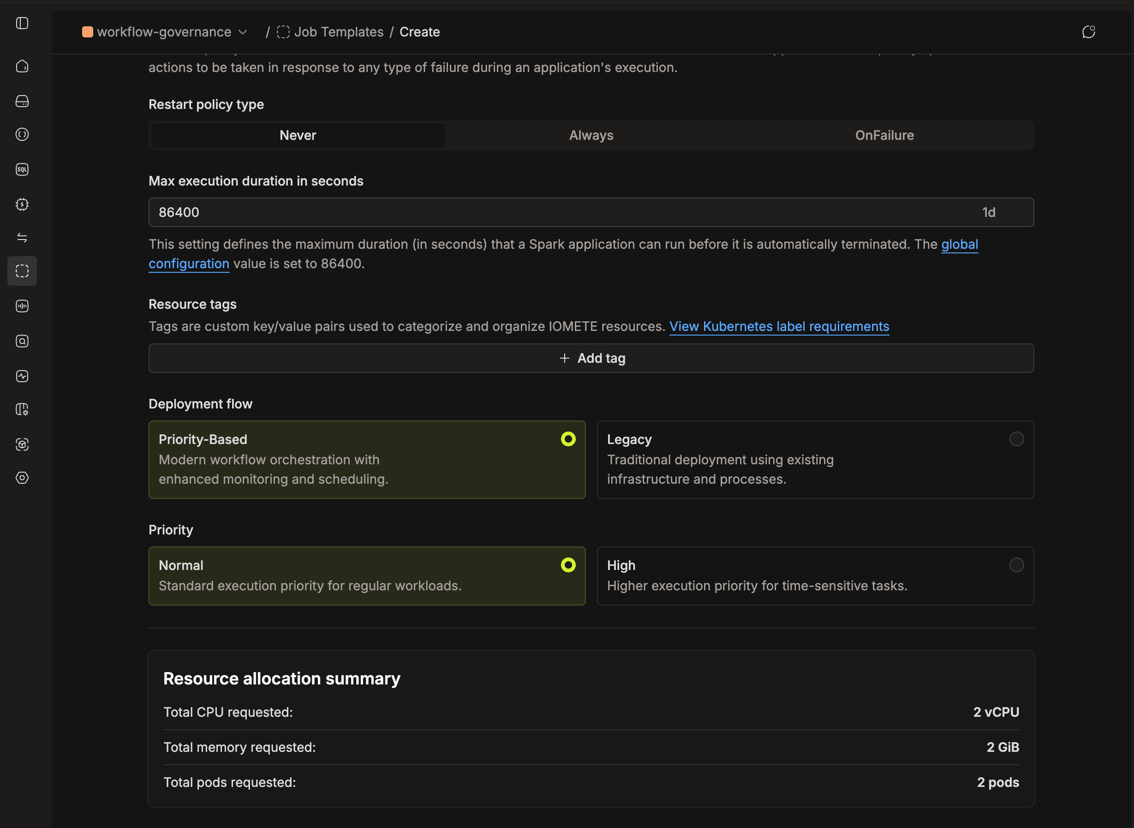Open the global configuration link

959,245
